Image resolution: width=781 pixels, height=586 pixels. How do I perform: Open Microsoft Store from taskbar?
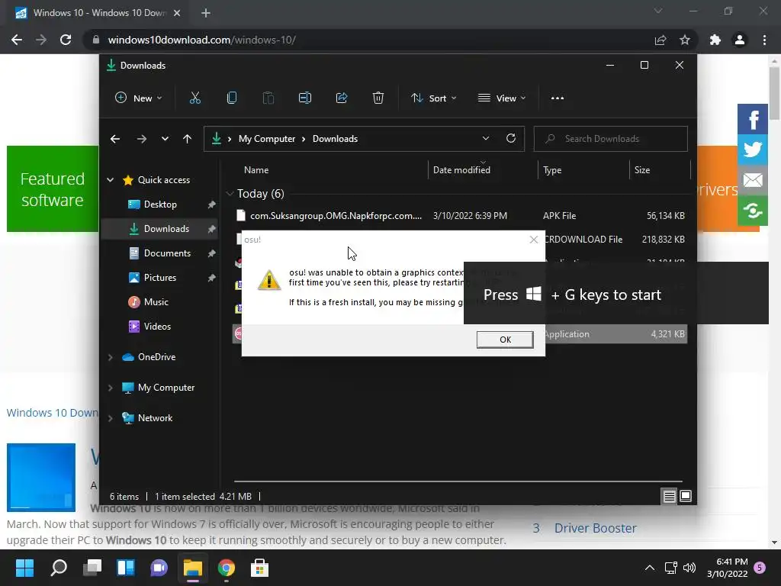coord(259,568)
